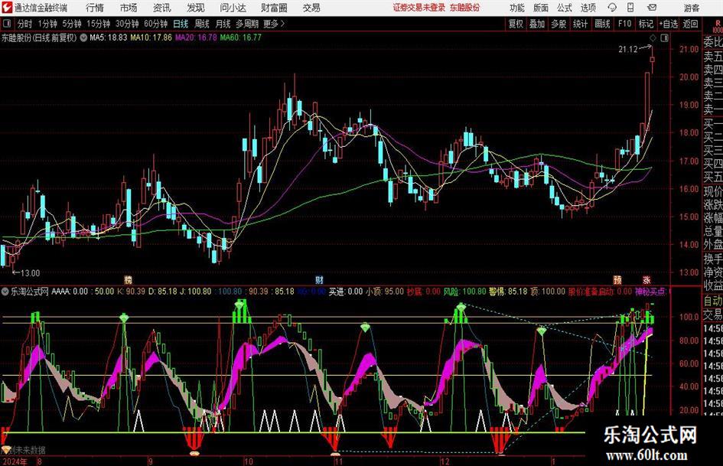Click the MA20: 16.78 indicator value
Image resolution: width=723 pixels, height=466 pixels.
point(196,37)
